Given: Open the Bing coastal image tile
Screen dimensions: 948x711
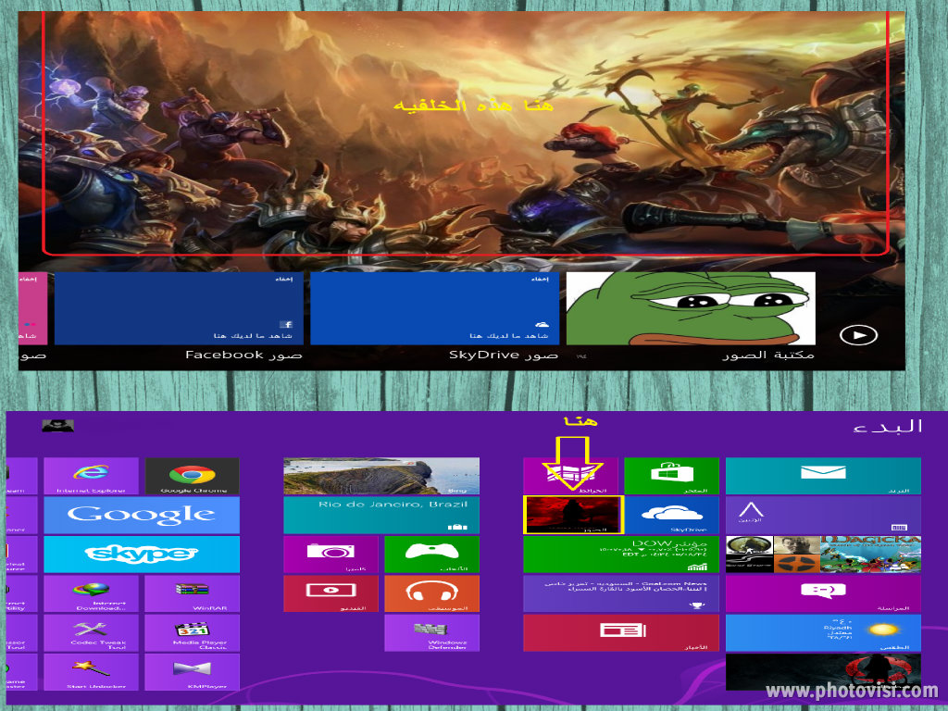Looking at the screenshot, I should coord(381,477).
